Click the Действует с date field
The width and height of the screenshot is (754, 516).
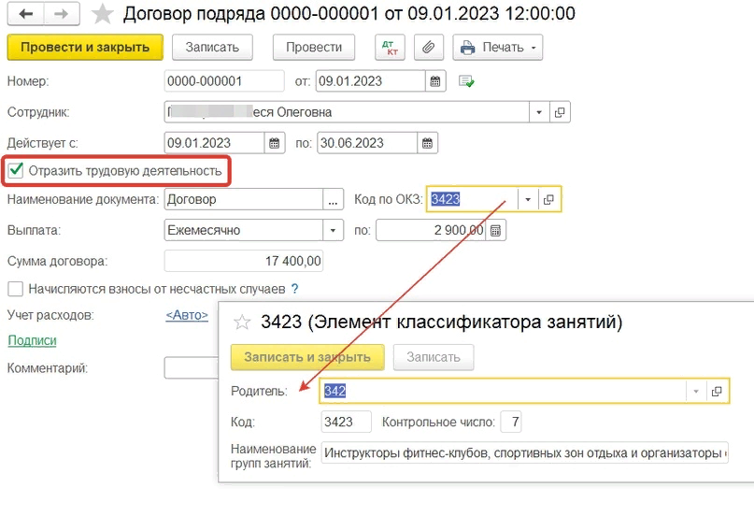click(x=215, y=143)
